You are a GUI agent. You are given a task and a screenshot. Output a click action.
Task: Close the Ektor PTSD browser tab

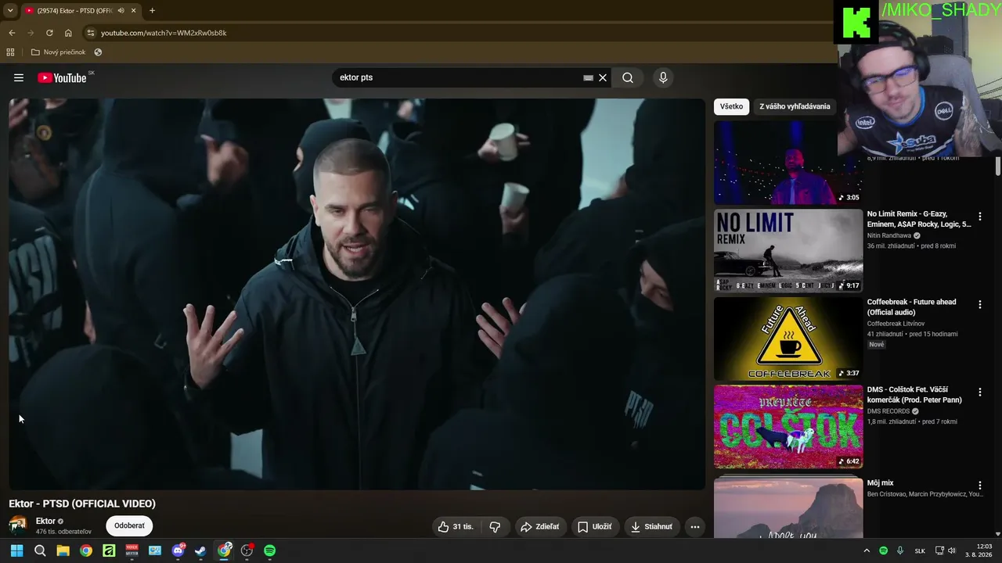[x=134, y=11]
